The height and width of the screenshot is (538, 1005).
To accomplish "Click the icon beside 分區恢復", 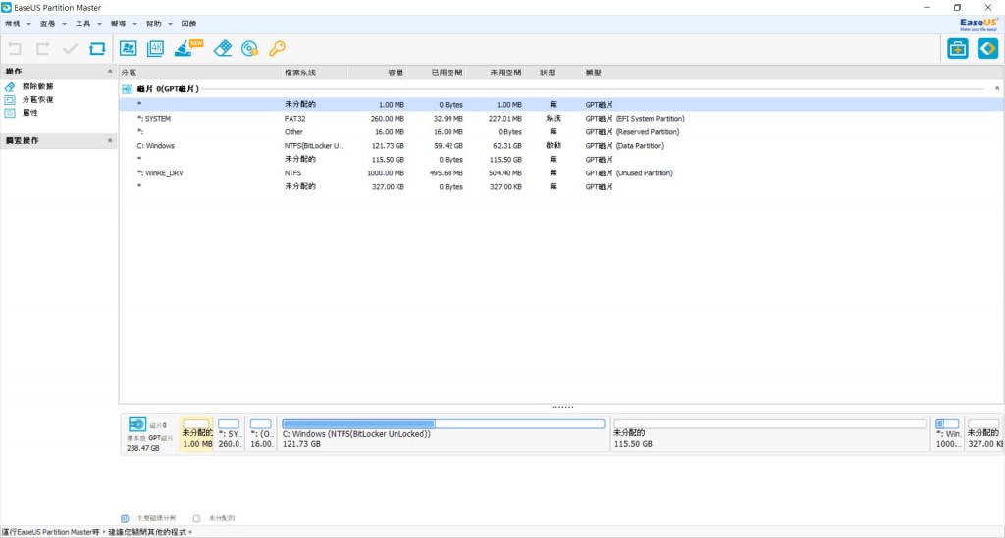I will pos(10,100).
